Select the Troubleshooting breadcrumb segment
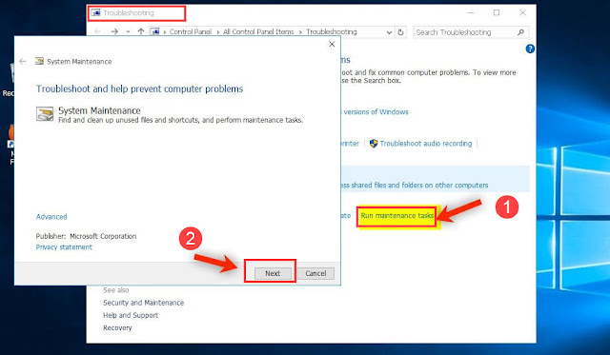 pyautogui.click(x=331, y=31)
